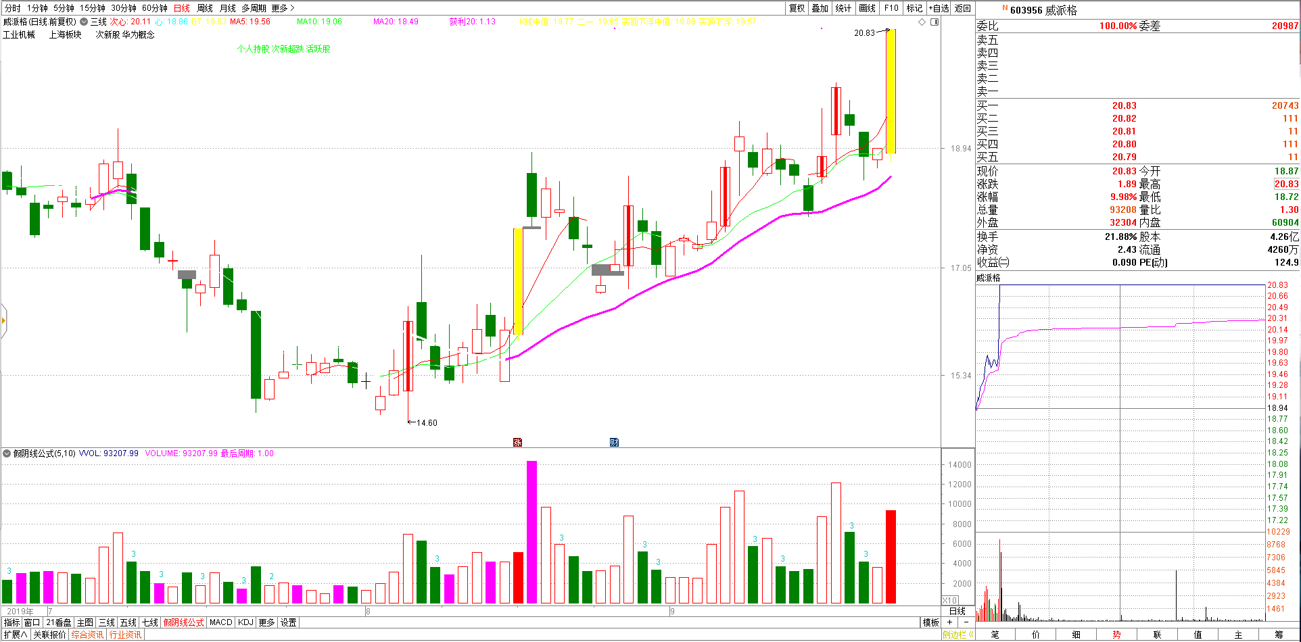Select the 势 trend tab

point(1117,635)
